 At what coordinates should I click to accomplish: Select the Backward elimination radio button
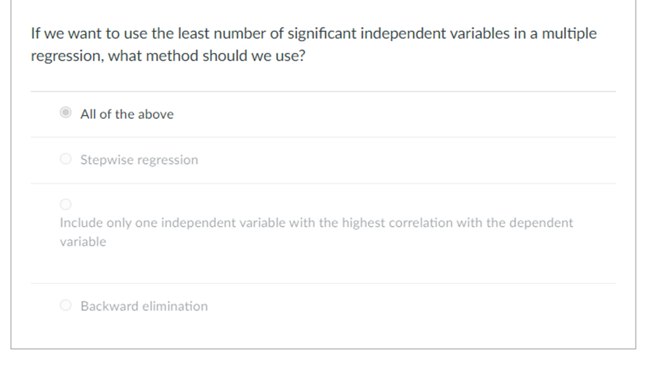pyautogui.click(x=66, y=305)
